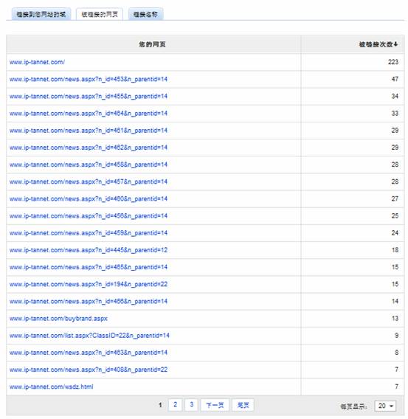Click the link count 34

point(395,96)
